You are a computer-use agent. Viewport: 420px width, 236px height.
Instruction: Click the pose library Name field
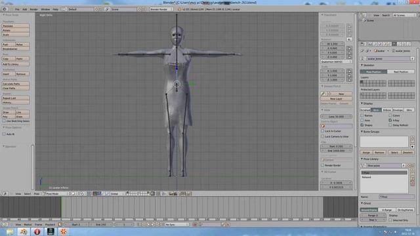tap(396, 197)
